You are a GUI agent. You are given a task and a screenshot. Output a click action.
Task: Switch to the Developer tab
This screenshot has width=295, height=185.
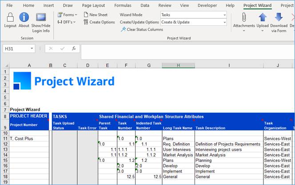pyautogui.click(x=207, y=5)
